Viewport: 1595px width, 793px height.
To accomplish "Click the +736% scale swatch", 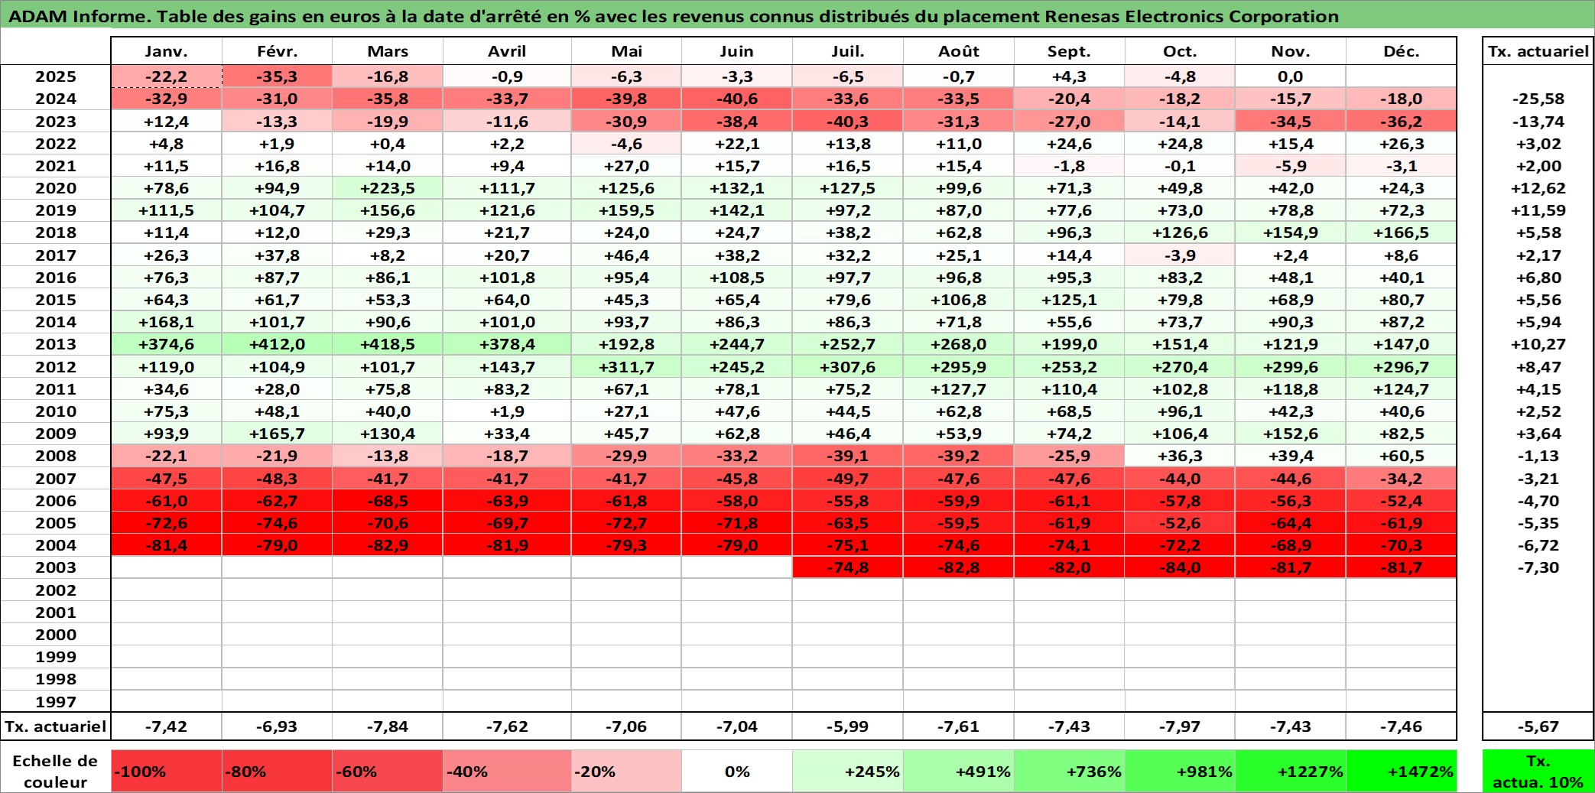I will click(x=1069, y=771).
